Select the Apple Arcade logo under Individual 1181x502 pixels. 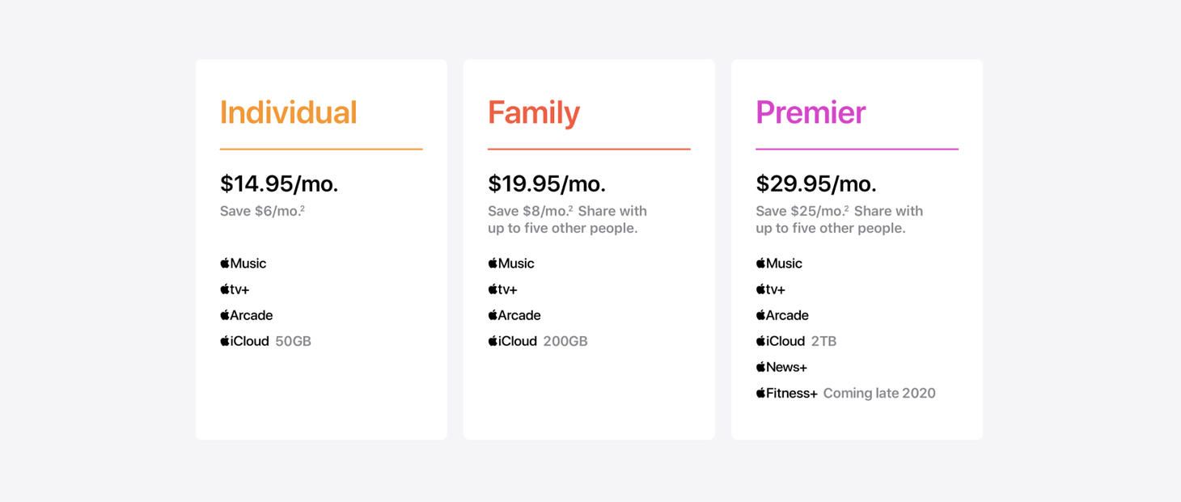(x=247, y=315)
